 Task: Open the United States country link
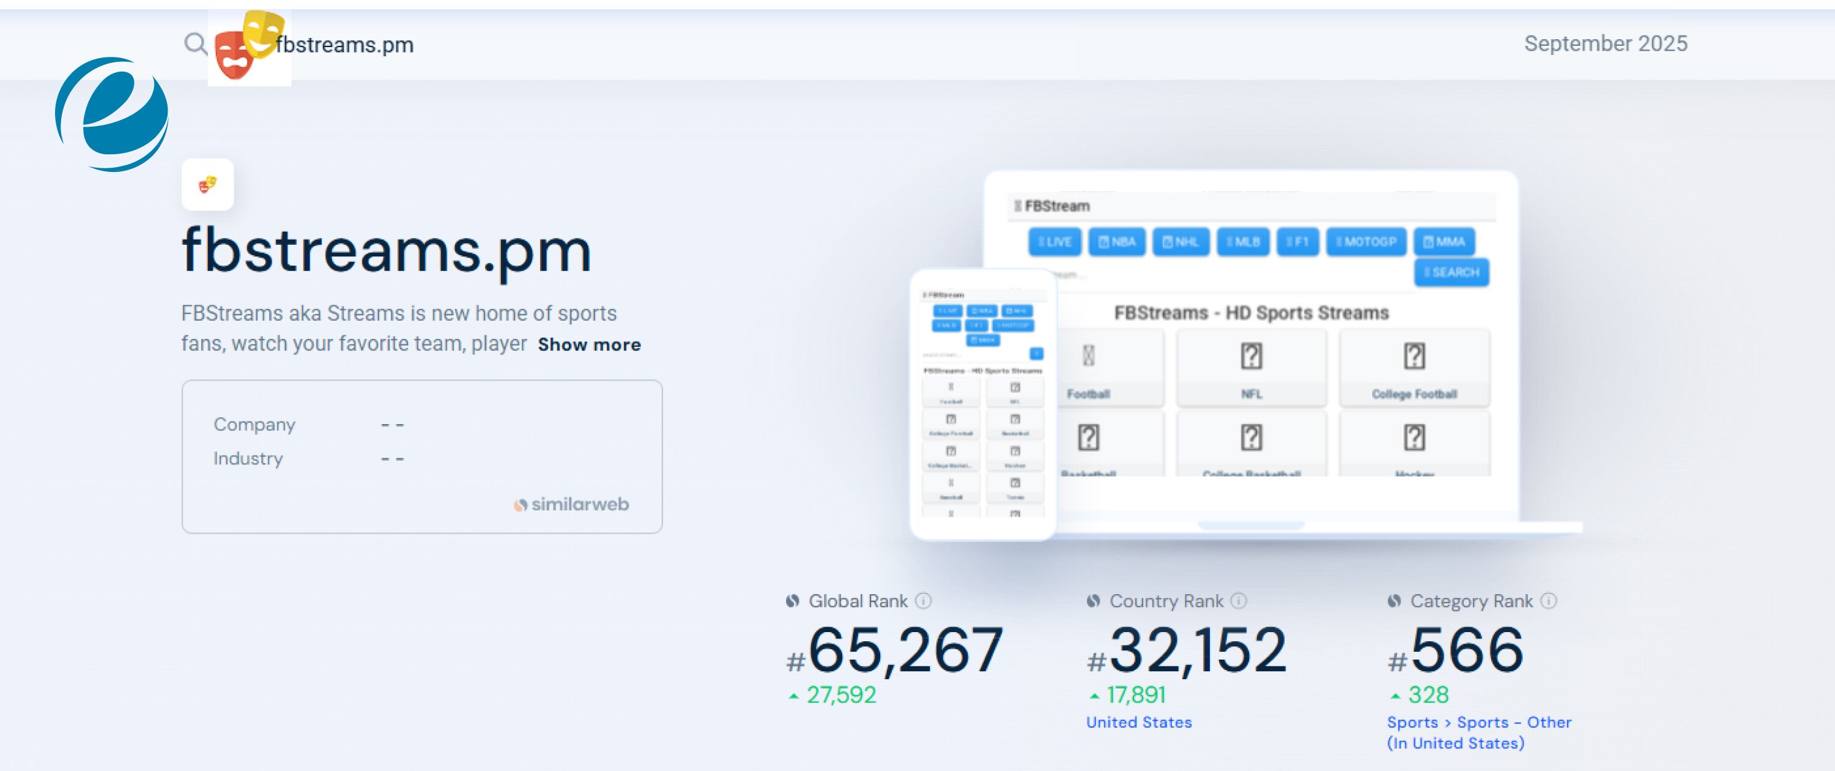pos(1138,722)
